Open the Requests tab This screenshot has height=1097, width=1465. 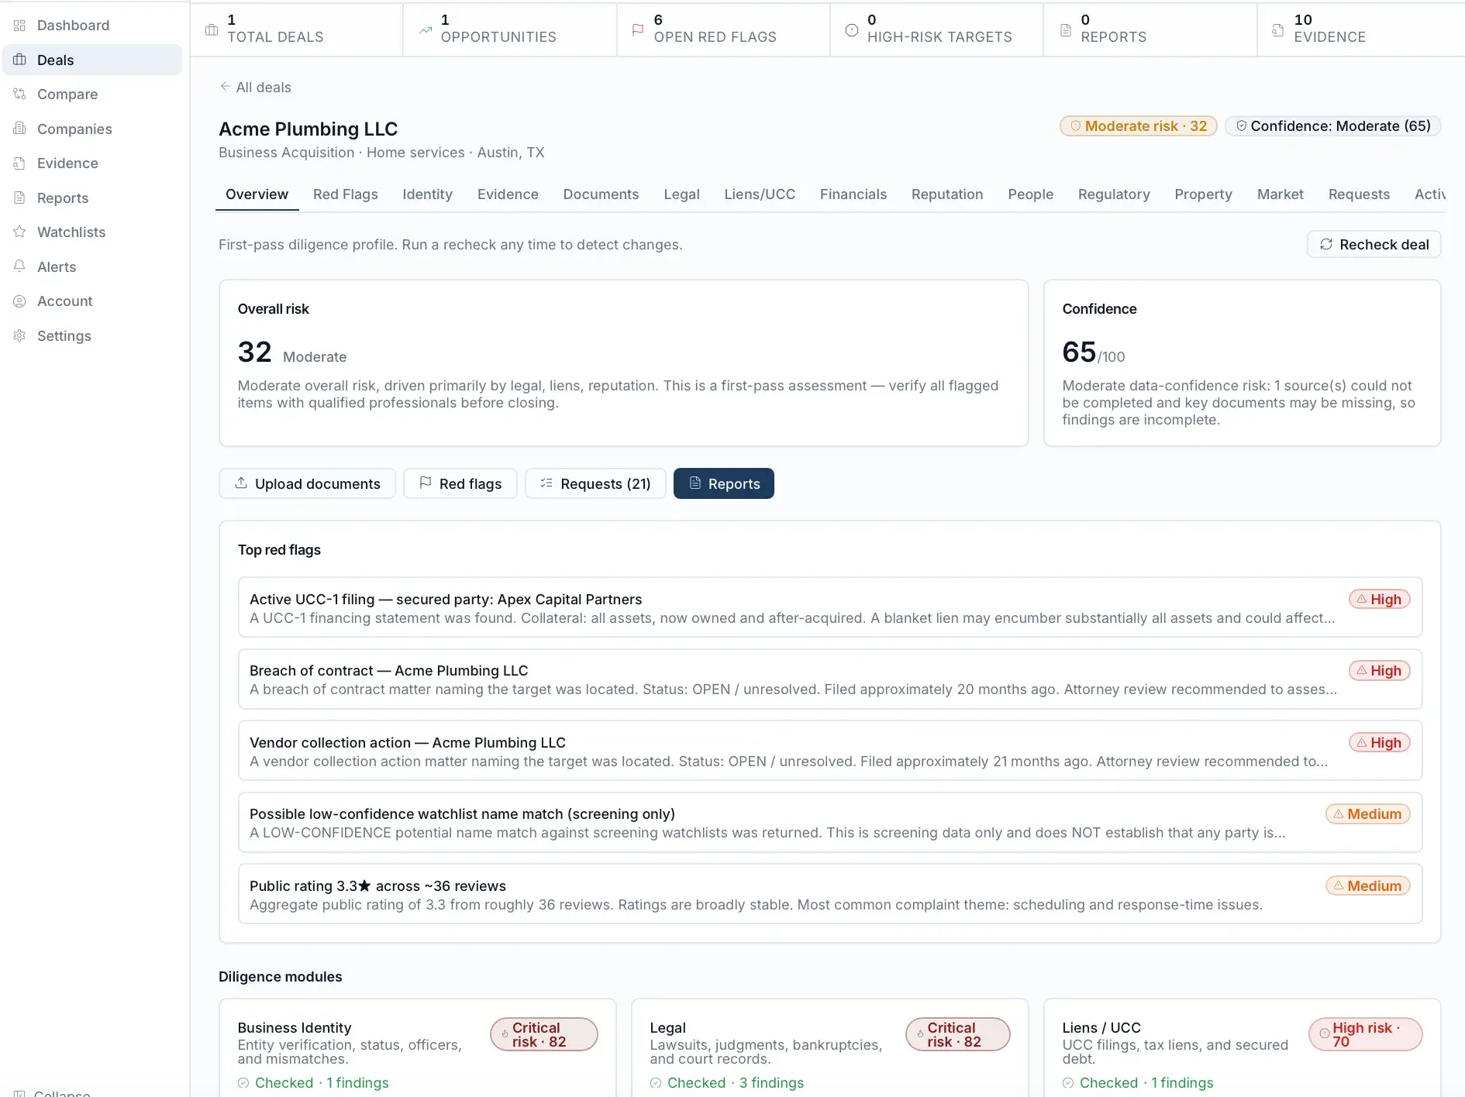coord(1359,194)
